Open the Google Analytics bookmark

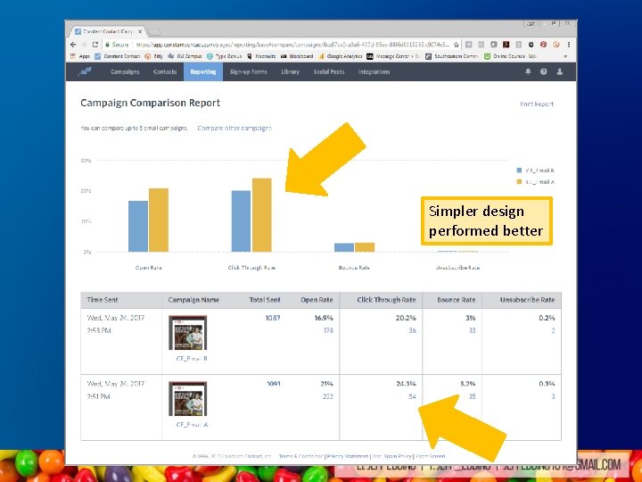point(341,56)
